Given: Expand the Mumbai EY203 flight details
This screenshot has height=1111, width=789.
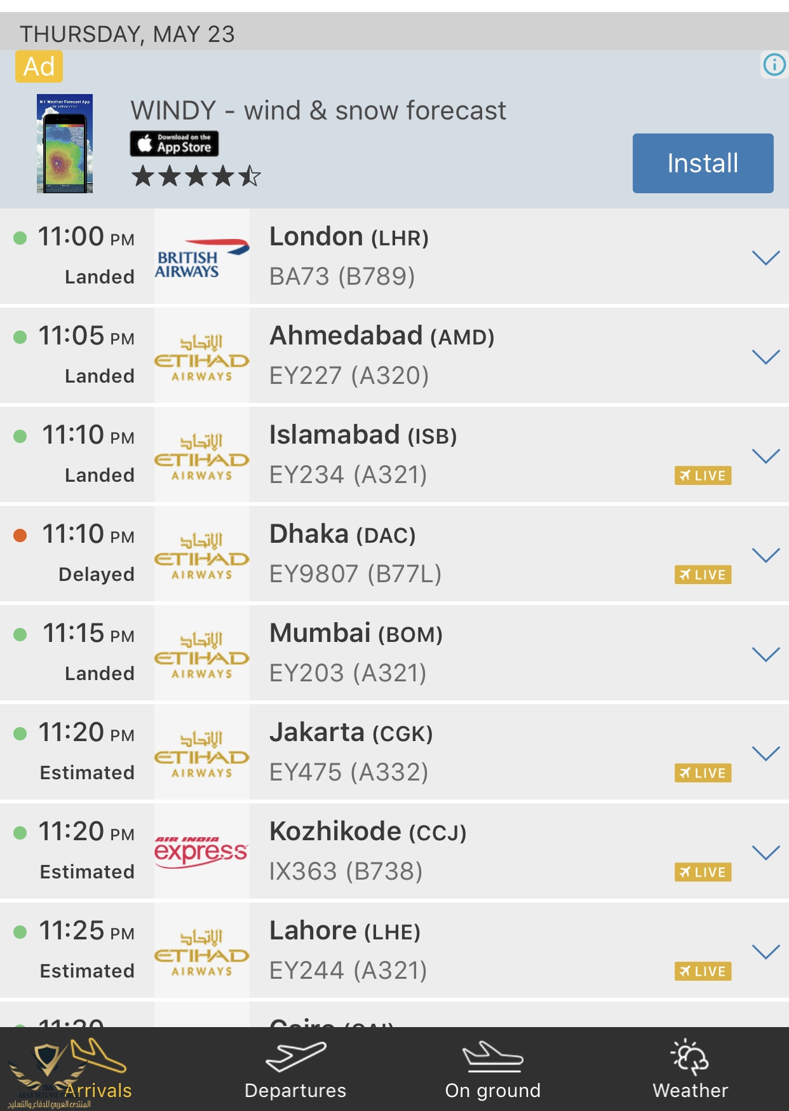Looking at the screenshot, I should pos(765,654).
